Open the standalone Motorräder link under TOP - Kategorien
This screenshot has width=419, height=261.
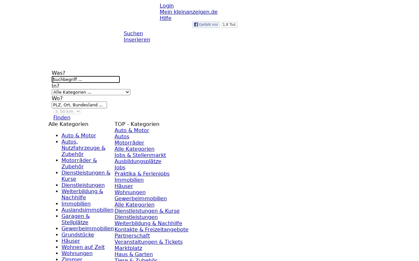pos(129,143)
